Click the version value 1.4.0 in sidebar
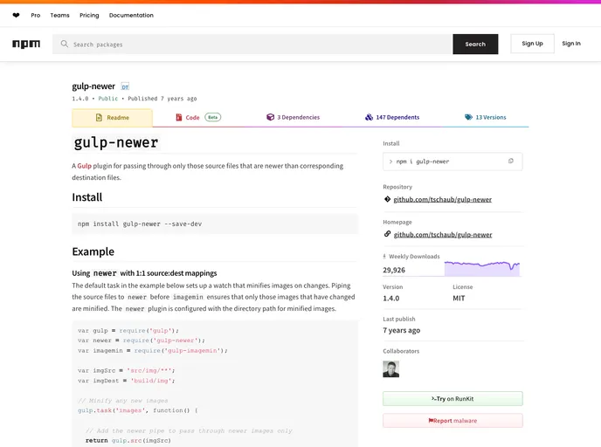The height and width of the screenshot is (447, 601). 391,299
